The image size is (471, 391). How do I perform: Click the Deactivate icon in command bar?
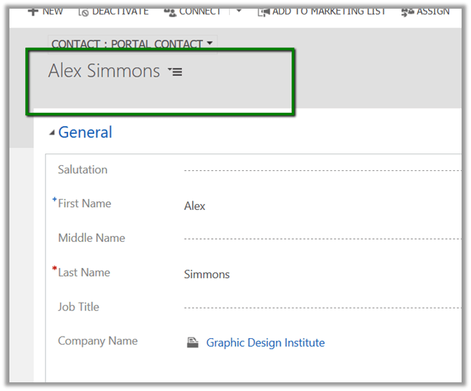pos(83,12)
